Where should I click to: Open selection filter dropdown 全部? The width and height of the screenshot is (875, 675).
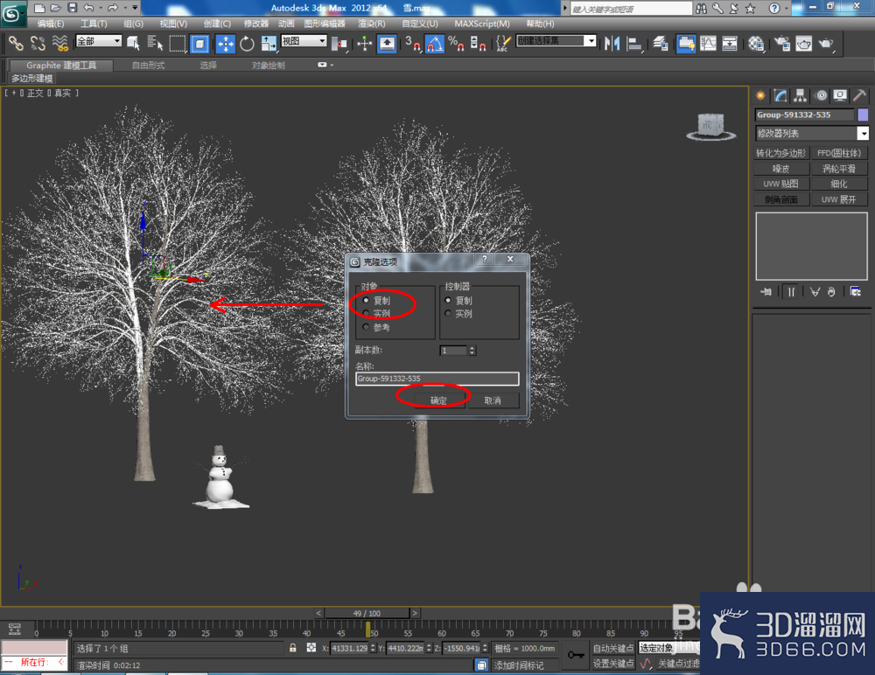point(99,41)
